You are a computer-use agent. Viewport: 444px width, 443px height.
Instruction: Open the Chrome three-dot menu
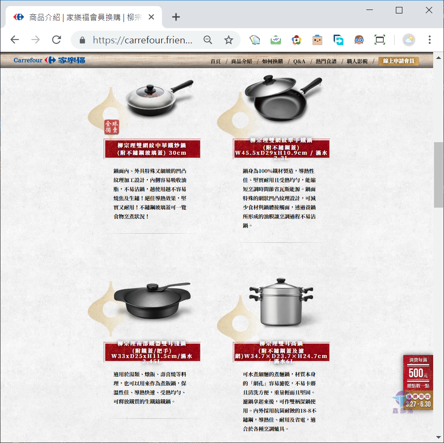[430, 40]
